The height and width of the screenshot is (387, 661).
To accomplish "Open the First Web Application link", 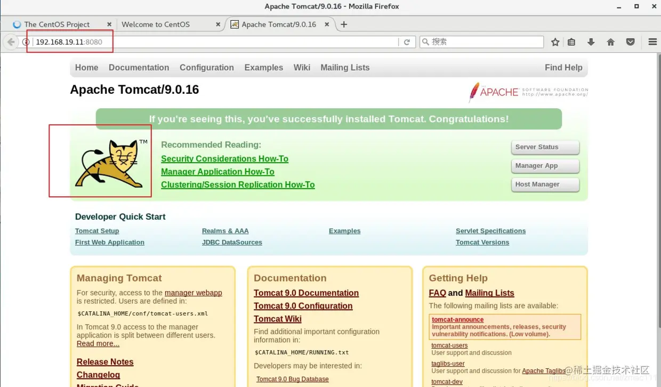I will coord(110,242).
